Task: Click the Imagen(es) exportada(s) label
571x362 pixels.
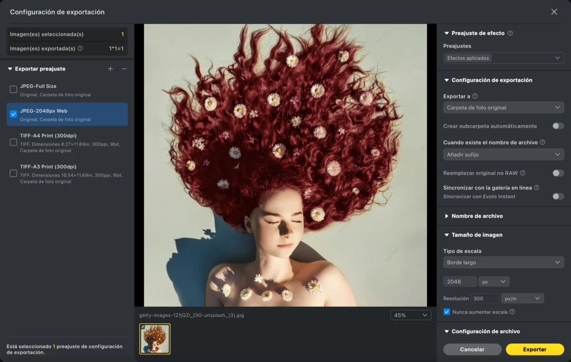Action: [x=42, y=49]
